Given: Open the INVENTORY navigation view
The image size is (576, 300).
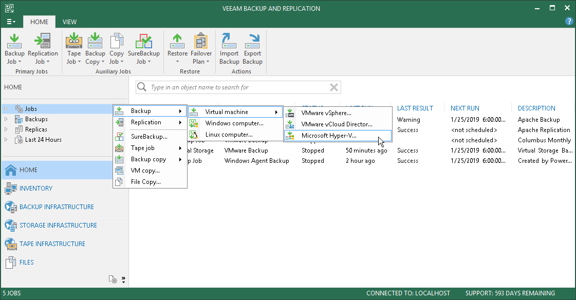Looking at the screenshot, I should [36, 189].
